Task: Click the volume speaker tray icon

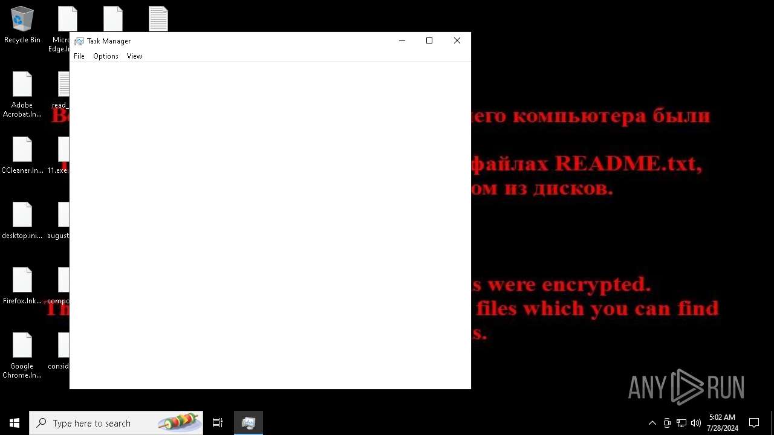Action: click(696, 423)
